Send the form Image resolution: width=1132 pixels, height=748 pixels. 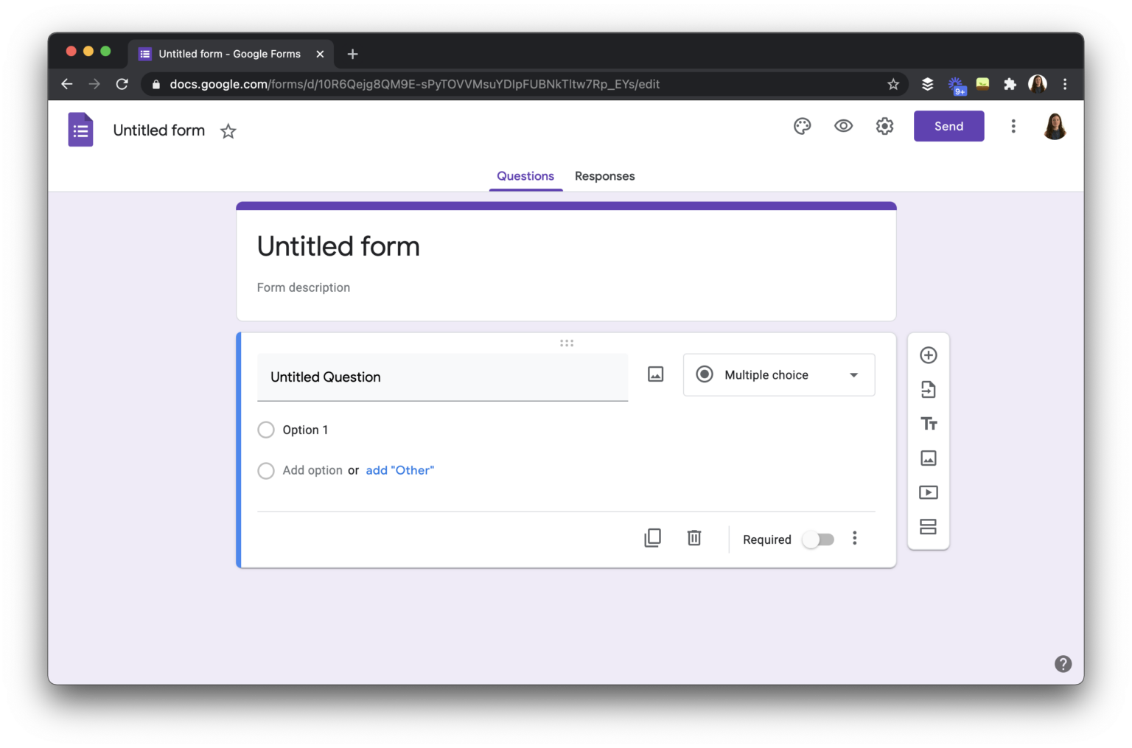point(948,126)
